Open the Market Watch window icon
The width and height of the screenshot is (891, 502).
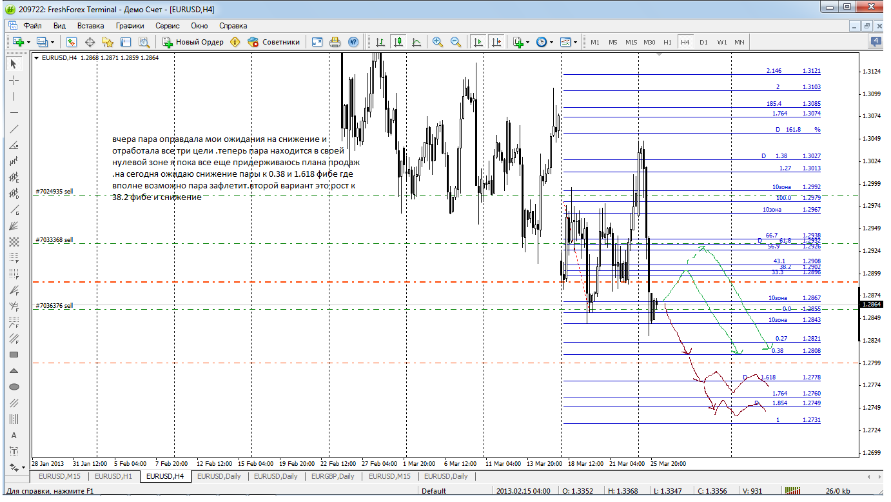pyautogui.click(x=72, y=42)
